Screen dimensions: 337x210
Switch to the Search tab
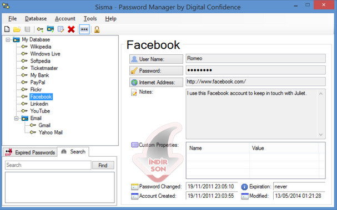[73, 152]
